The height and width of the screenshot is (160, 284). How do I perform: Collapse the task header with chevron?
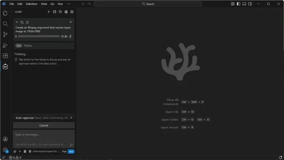click(17, 22)
